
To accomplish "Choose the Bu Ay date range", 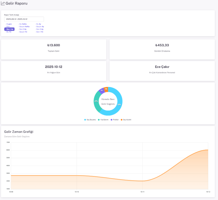I will point(39,24).
